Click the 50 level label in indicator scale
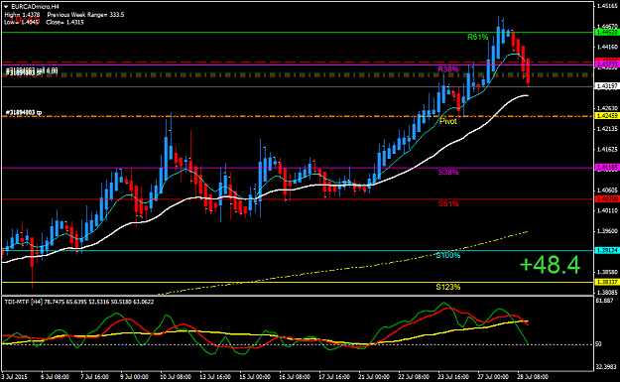 598,344
